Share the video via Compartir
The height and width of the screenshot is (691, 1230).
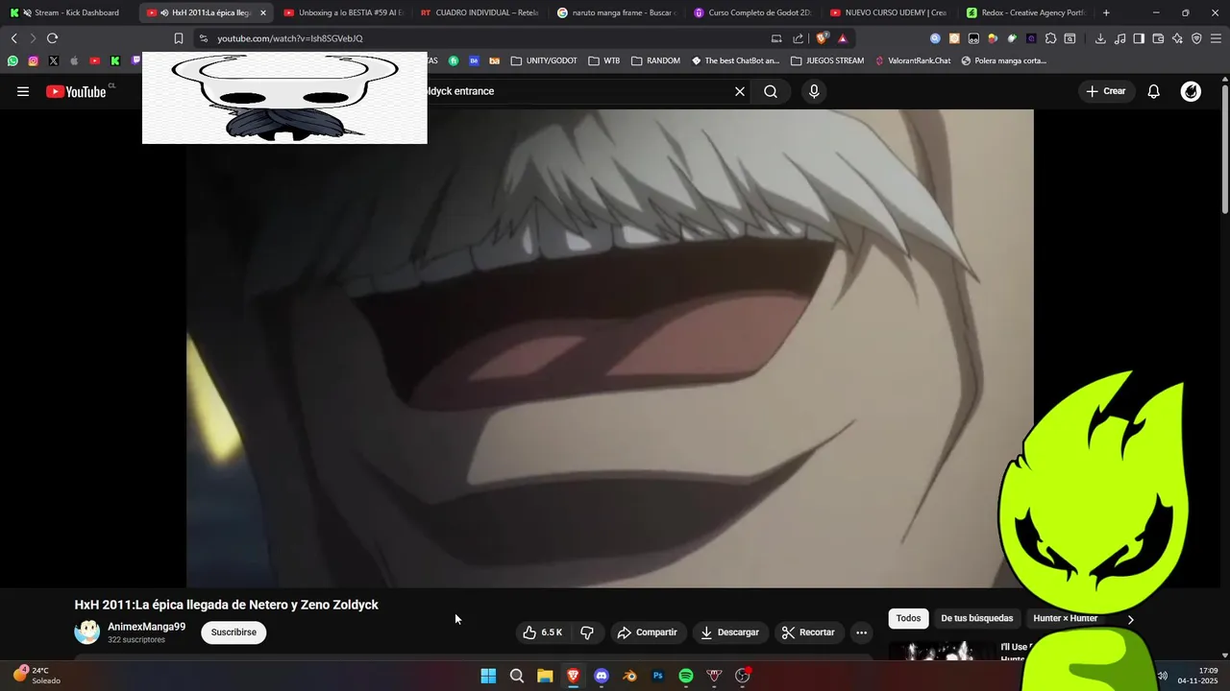tap(648, 632)
